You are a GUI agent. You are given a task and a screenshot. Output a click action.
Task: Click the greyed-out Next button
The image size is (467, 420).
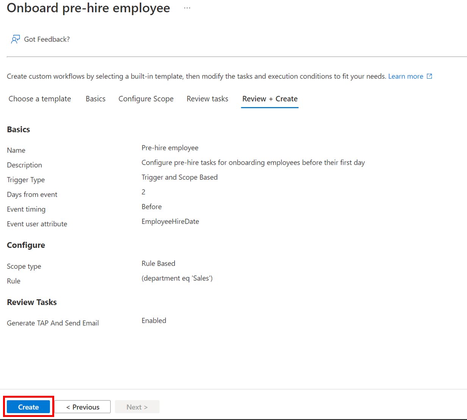(137, 407)
